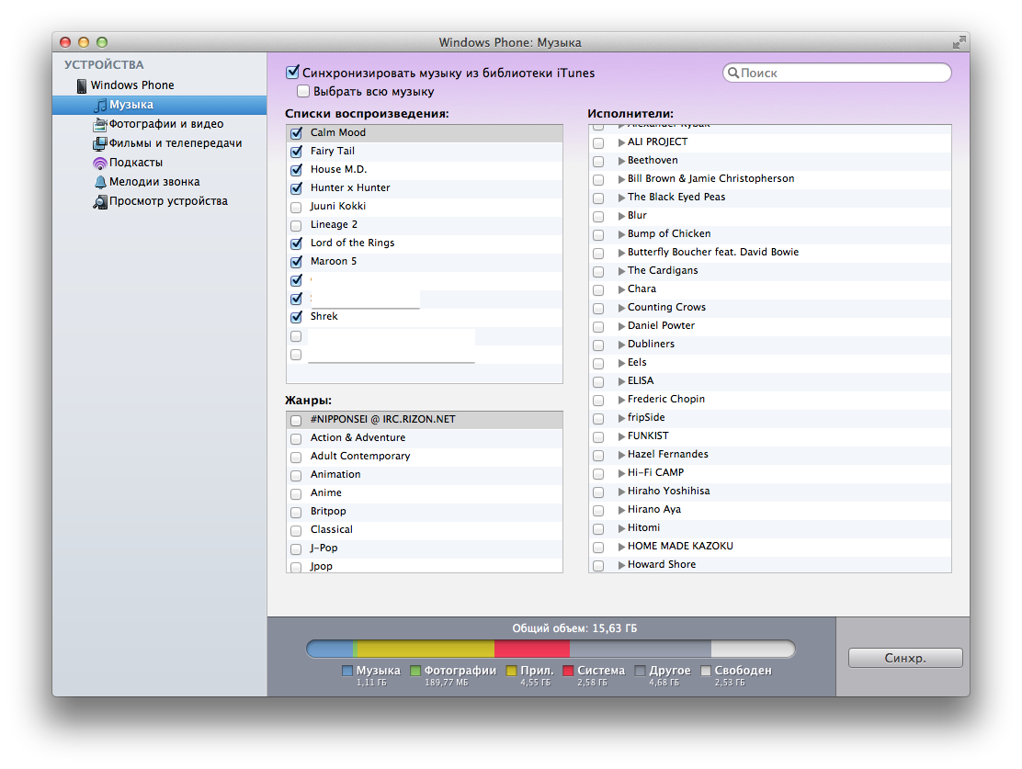Disable syncing music from iTunes library
The height and width of the screenshot is (769, 1022).
tap(292, 73)
